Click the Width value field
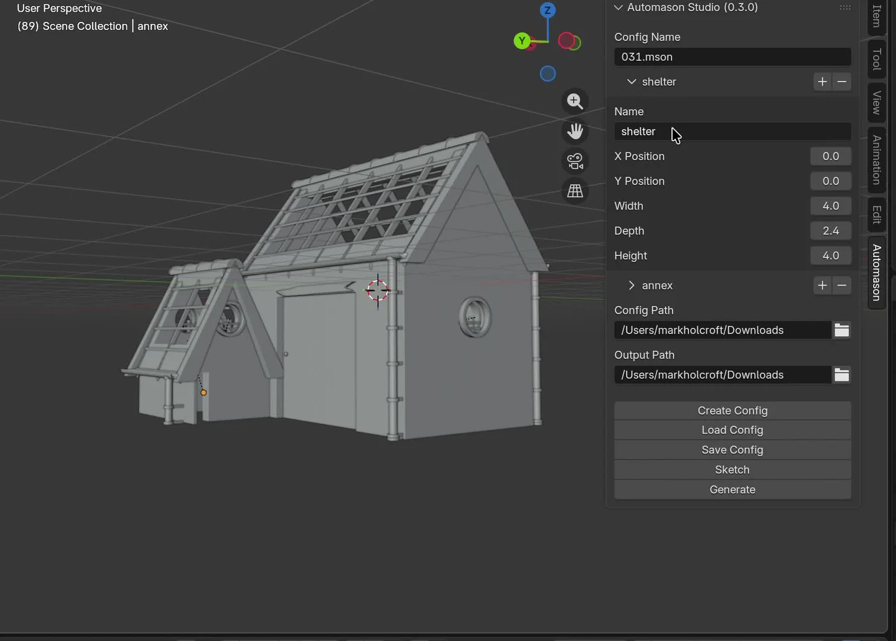Viewport: 896px width, 641px height. pos(831,206)
